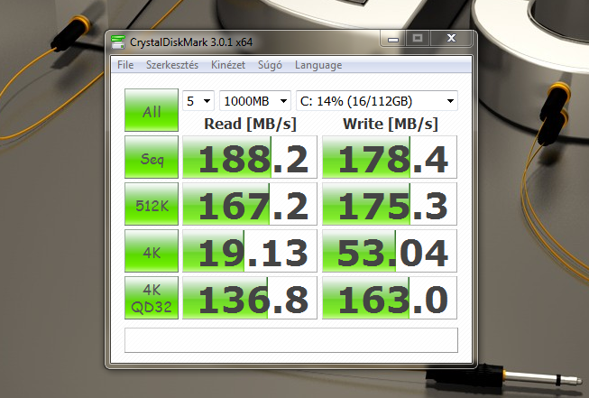Close the CrystalDiskMark window
The width and height of the screenshot is (589, 398).
tap(451, 39)
